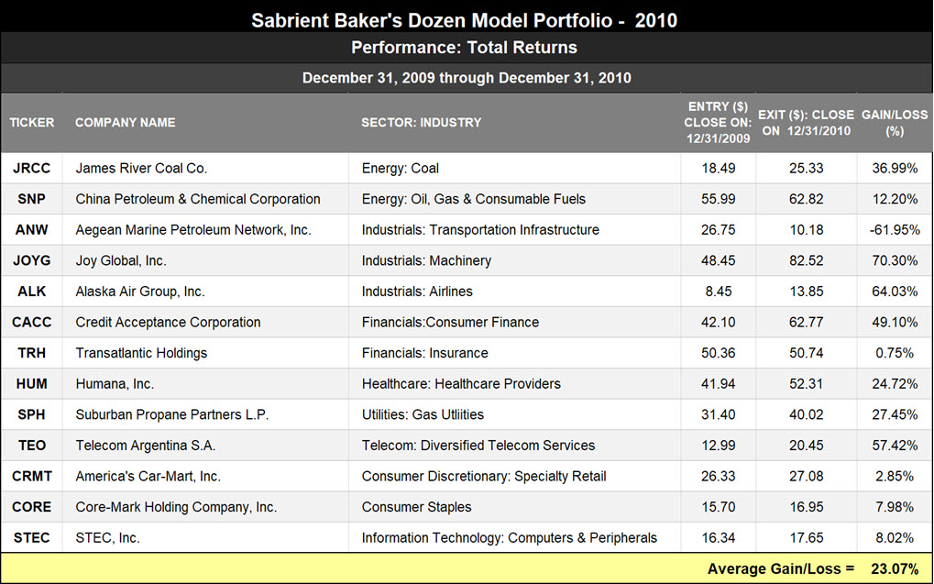Image resolution: width=934 pixels, height=584 pixels.
Task: Click the TICKER column header
Action: pos(31,122)
